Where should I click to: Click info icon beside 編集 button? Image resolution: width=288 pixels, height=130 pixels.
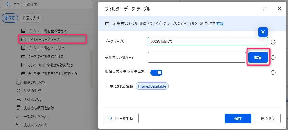(273, 57)
